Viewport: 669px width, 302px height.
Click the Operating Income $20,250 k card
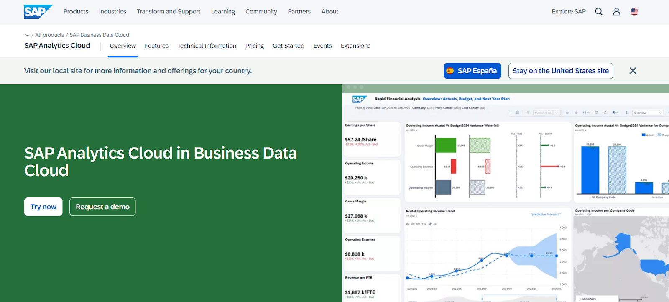click(x=371, y=177)
